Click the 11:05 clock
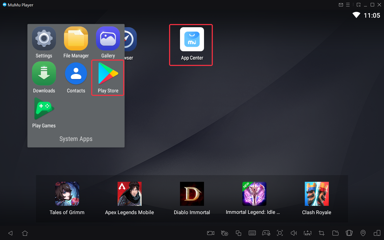The height and width of the screenshot is (240, 384). pos(372,15)
